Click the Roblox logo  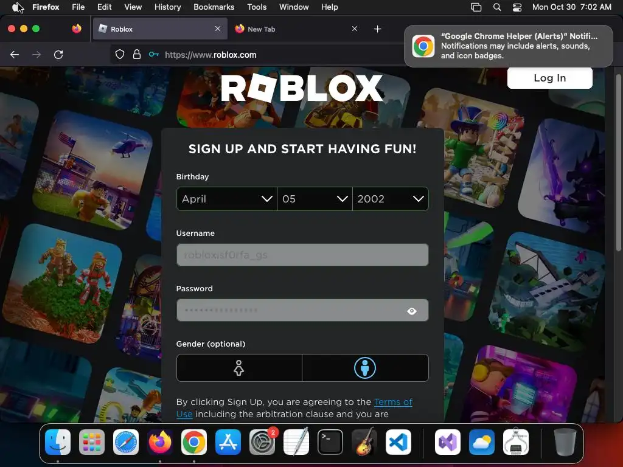[x=302, y=88]
